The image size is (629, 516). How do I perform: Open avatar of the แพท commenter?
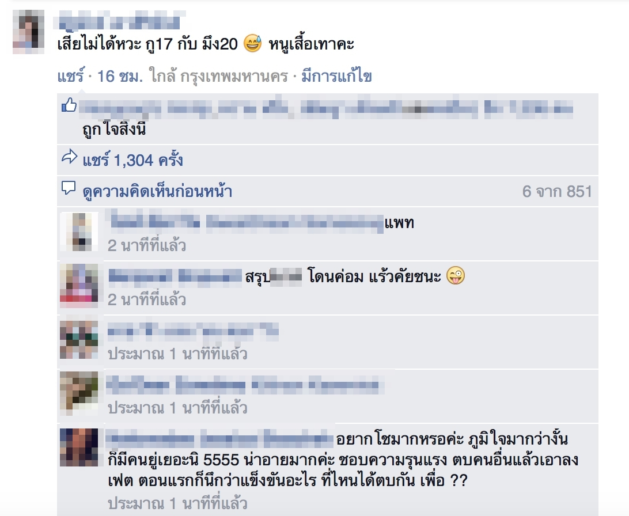(x=79, y=232)
